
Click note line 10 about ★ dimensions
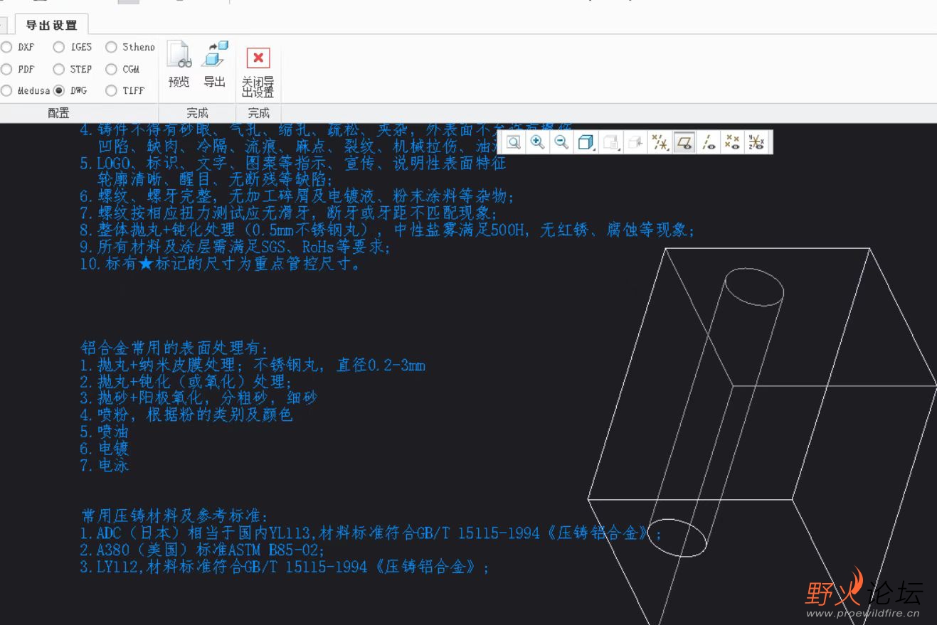coord(221,264)
